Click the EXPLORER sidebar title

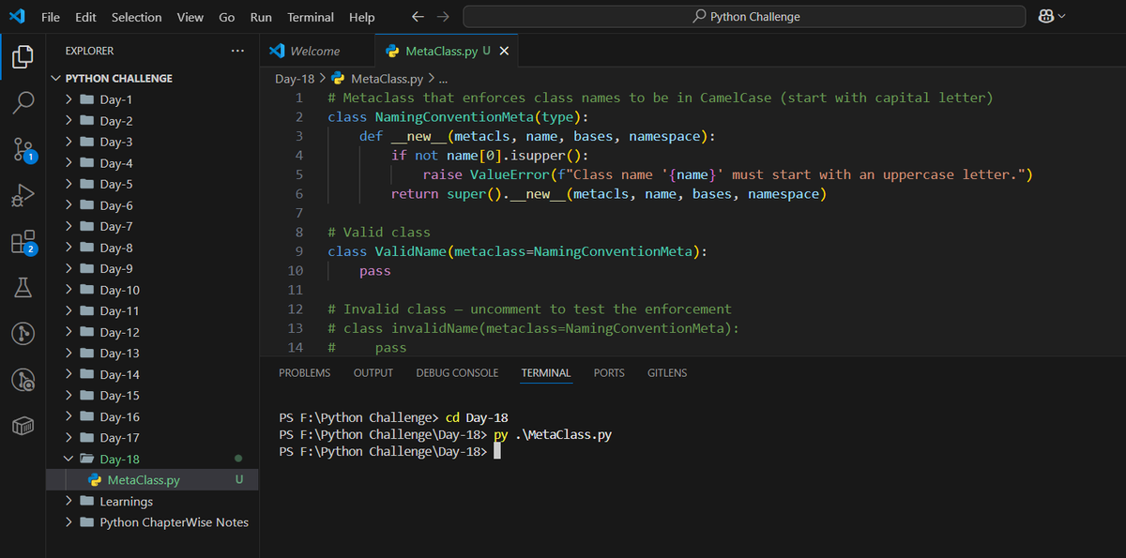click(x=90, y=51)
